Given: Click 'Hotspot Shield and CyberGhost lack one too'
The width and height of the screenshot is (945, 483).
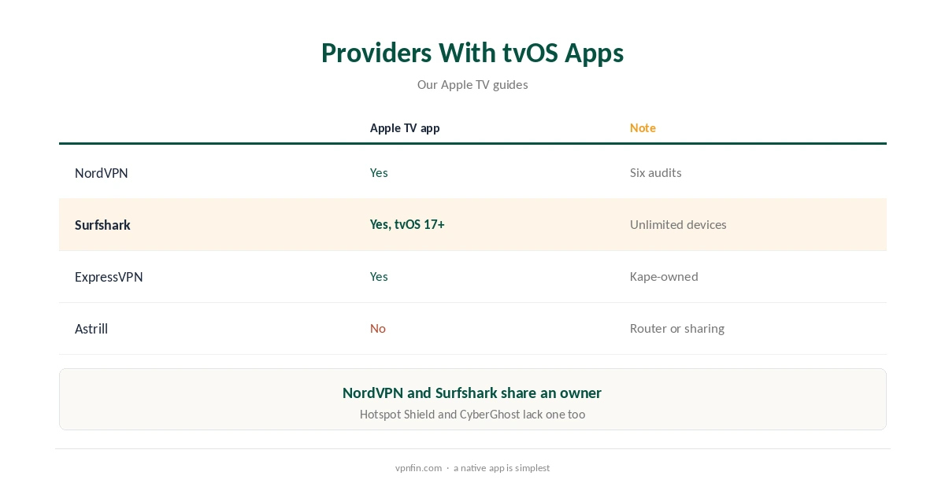Looking at the screenshot, I should [472, 415].
